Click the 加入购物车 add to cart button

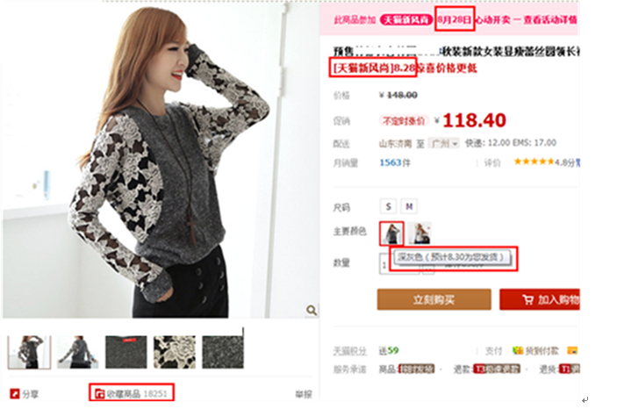(x=540, y=299)
